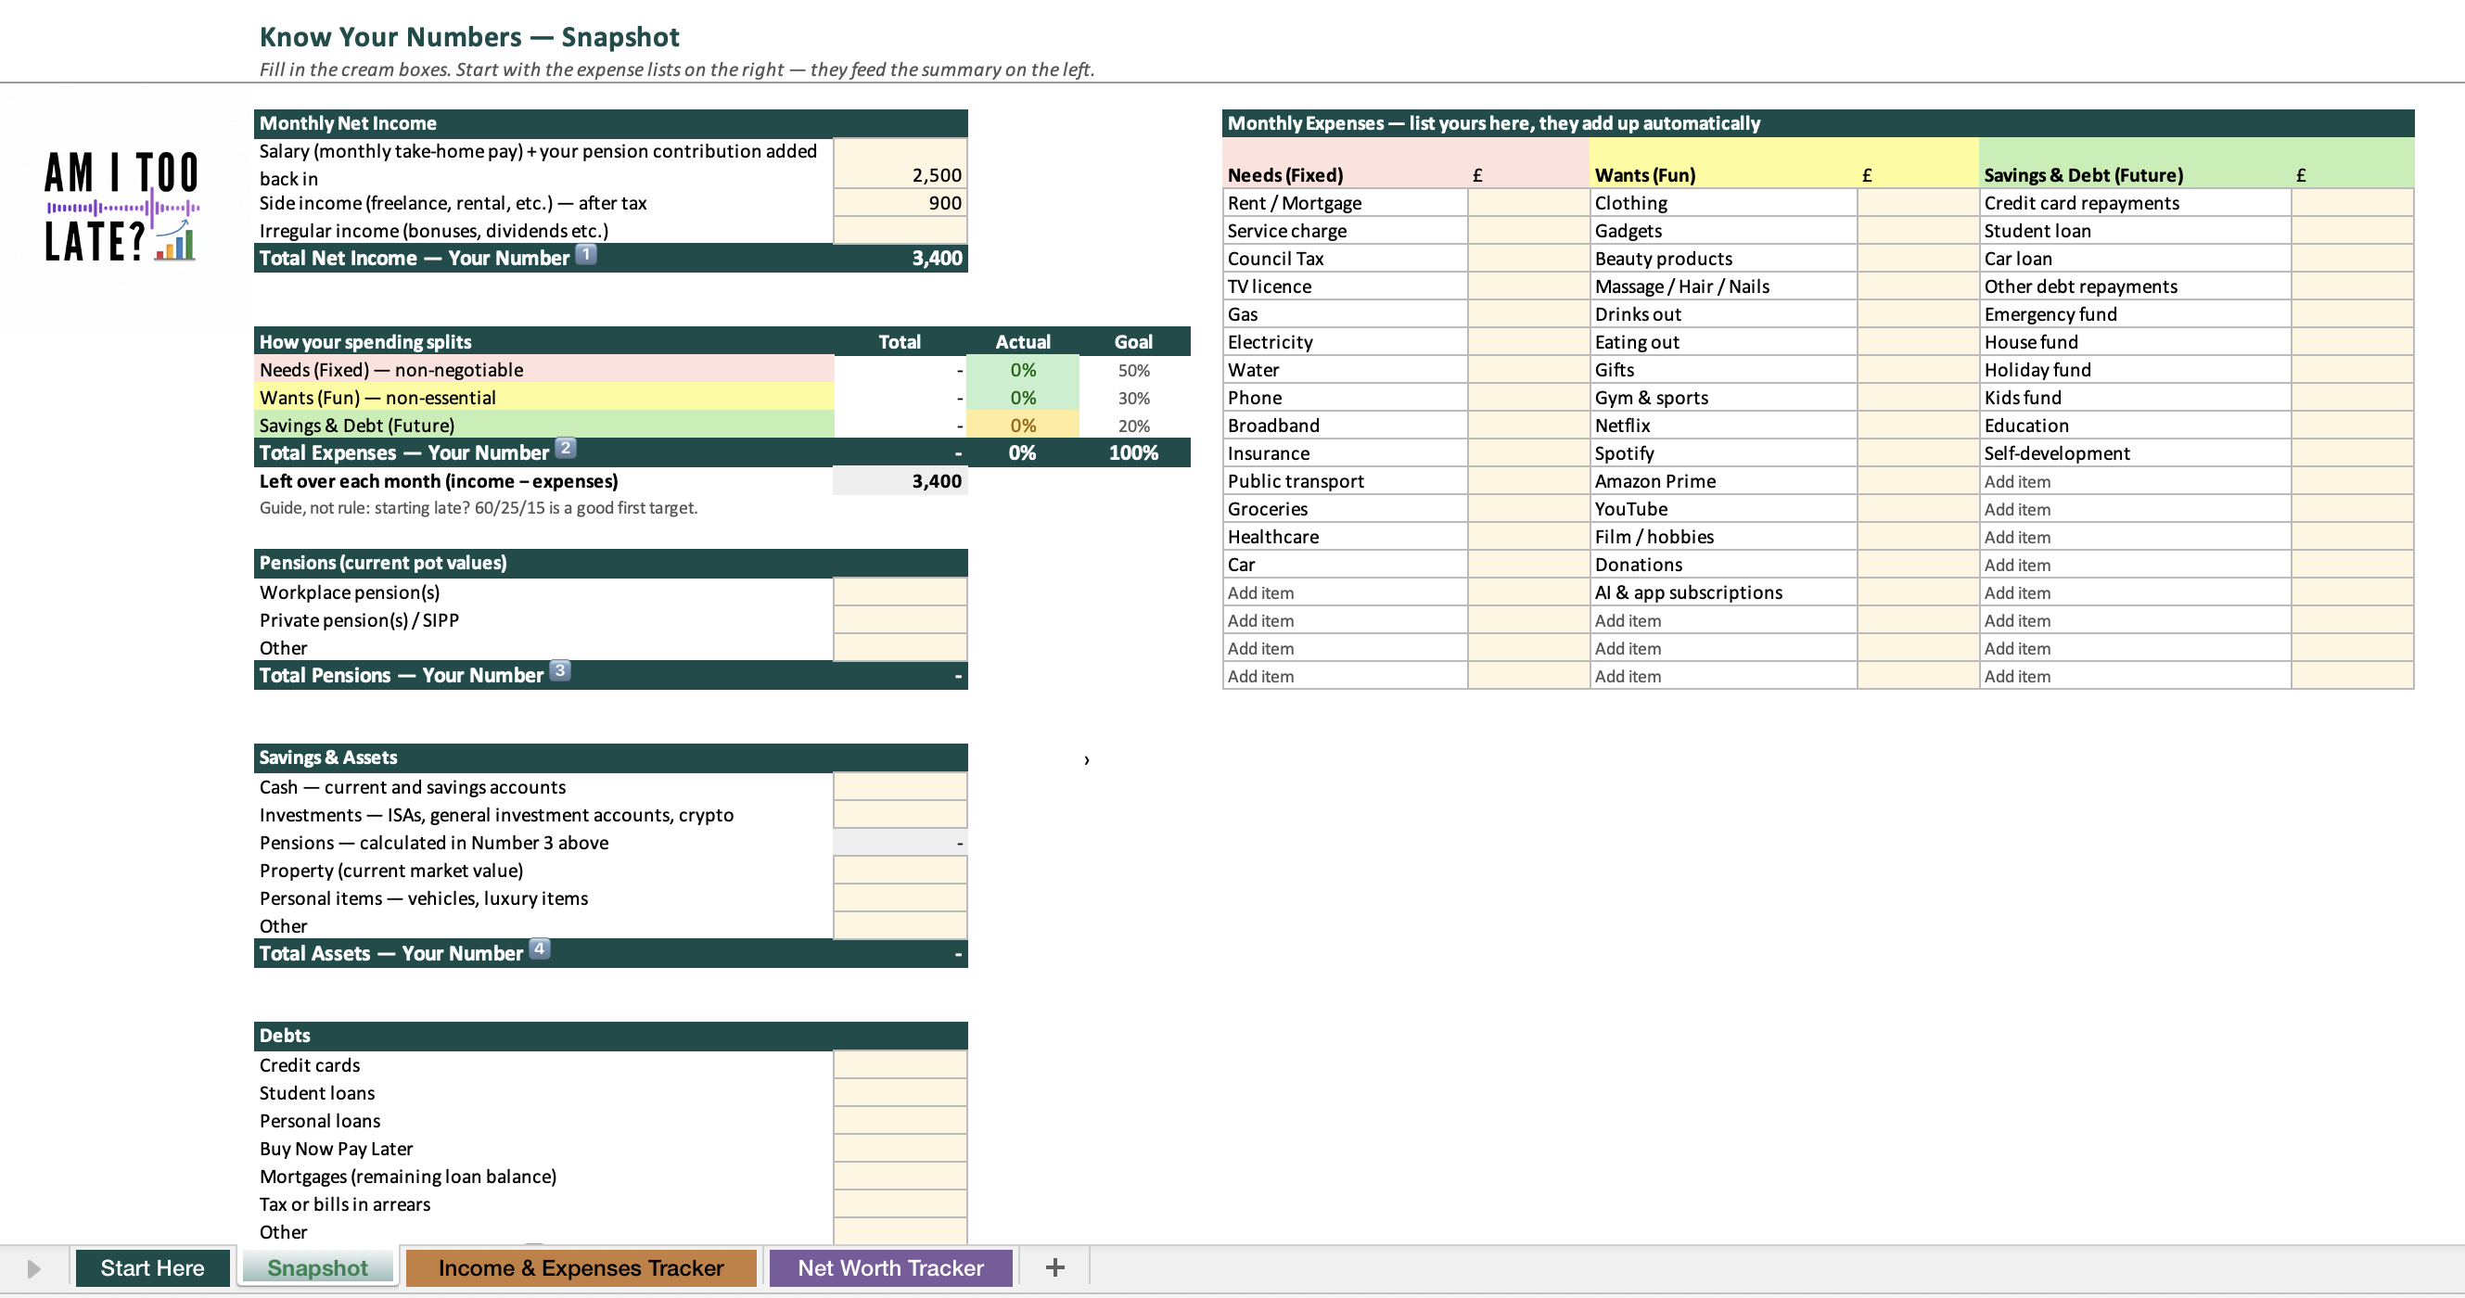Select 'Left over each month' value 3,400
This screenshot has width=2465, height=1298.
coord(900,481)
